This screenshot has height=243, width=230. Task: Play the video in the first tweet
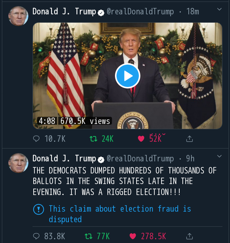[x=127, y=76]
